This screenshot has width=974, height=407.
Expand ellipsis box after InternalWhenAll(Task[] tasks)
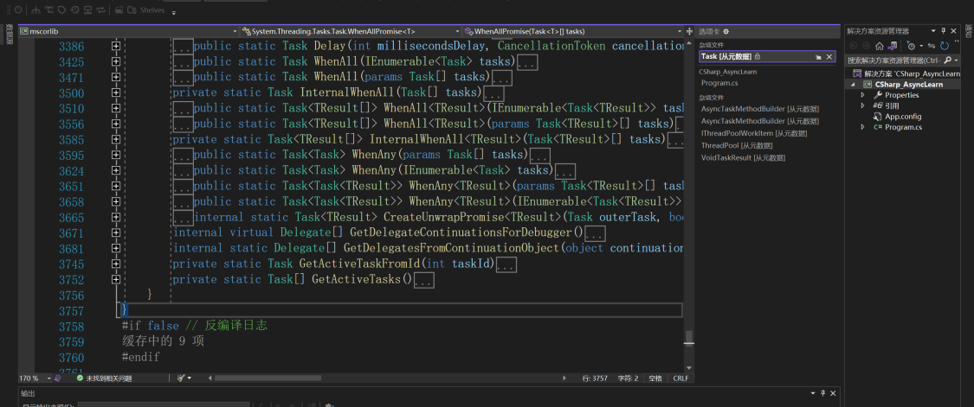tap(493, 93)
